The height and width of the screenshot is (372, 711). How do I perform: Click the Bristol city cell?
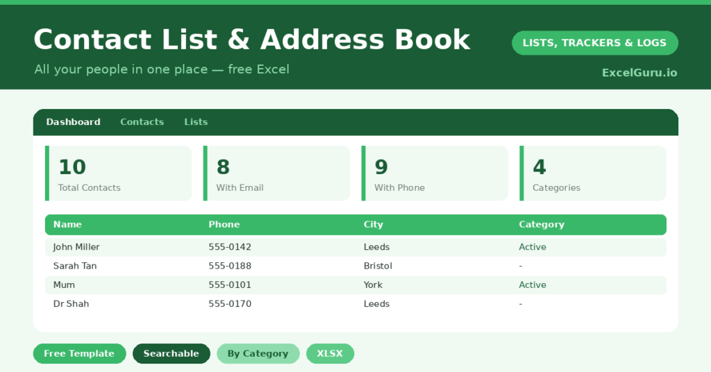[378, 266]
